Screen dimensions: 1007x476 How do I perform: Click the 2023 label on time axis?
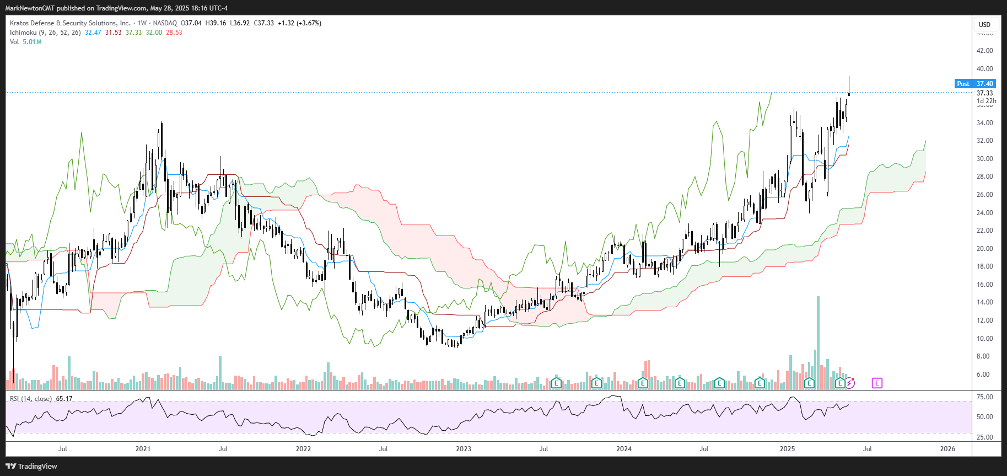[464, 448]
